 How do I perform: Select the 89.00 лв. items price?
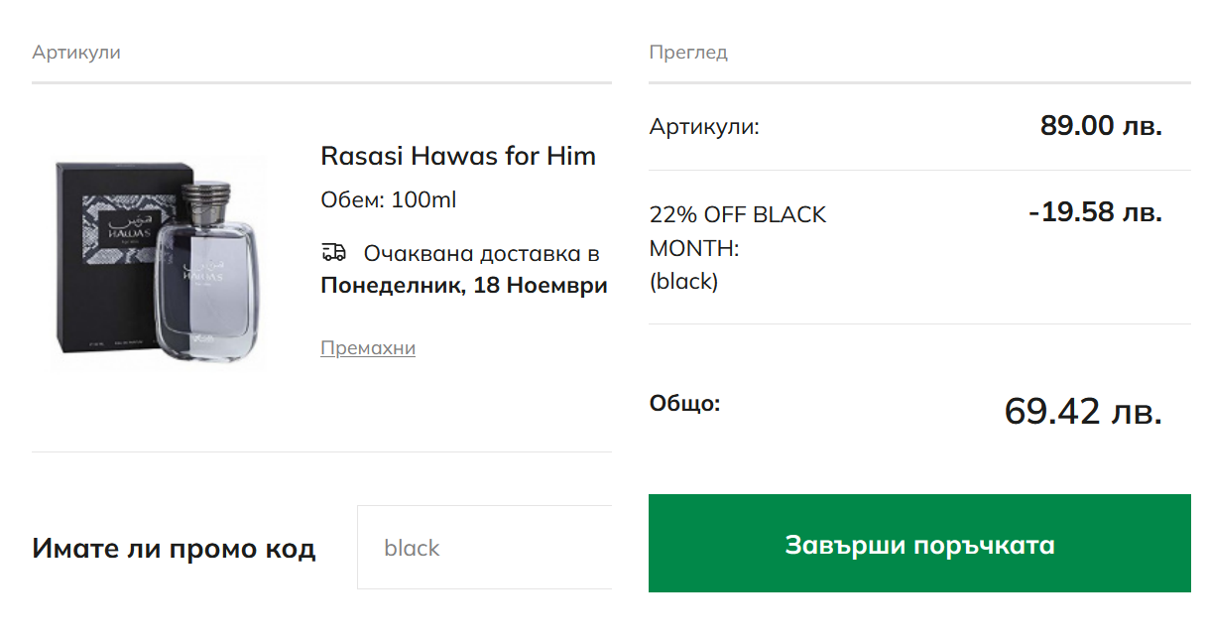[1101, 126]
